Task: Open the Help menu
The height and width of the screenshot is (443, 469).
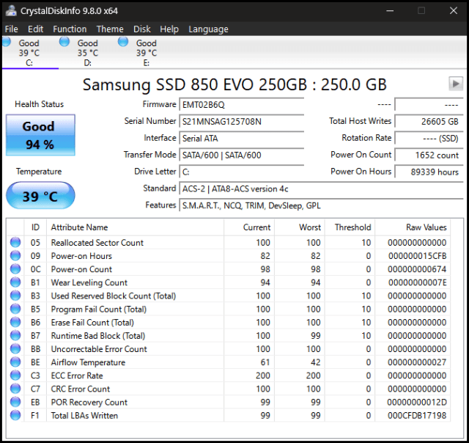Action: point(169,29)
